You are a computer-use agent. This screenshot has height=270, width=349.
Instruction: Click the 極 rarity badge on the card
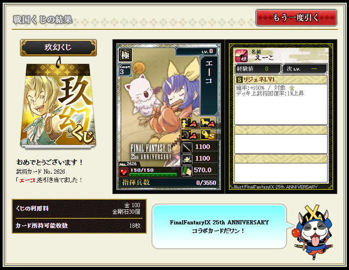pyautogui.click(x=125, y=55)
